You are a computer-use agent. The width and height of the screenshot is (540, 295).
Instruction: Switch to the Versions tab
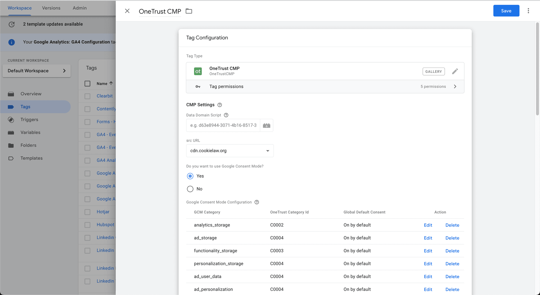[51, 8]
